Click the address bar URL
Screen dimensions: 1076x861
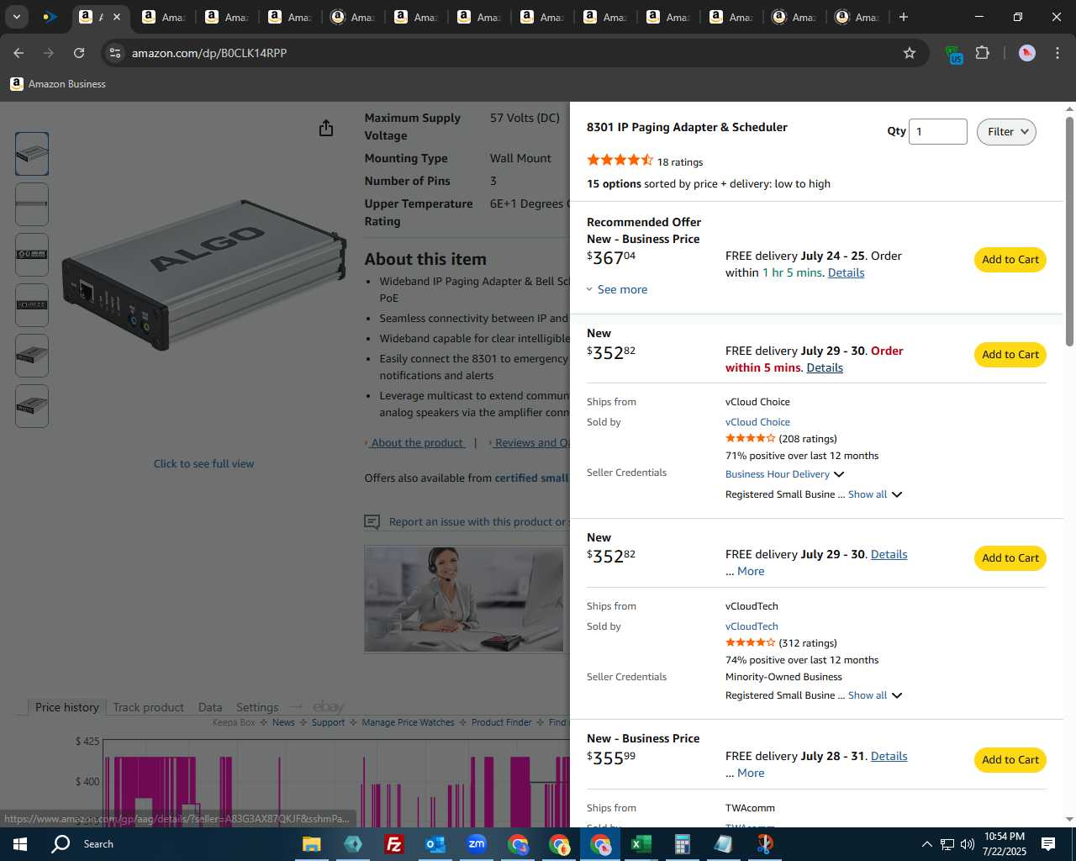[x=209, y=53]
